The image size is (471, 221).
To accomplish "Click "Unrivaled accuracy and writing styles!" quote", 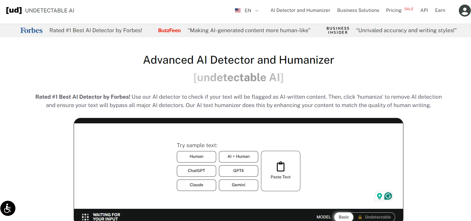I will coord(406,30).
